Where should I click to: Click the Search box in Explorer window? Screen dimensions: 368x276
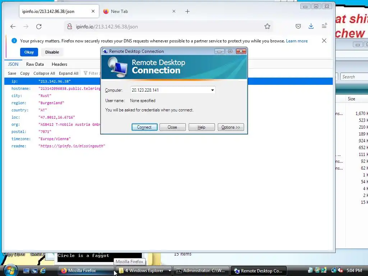354,77
